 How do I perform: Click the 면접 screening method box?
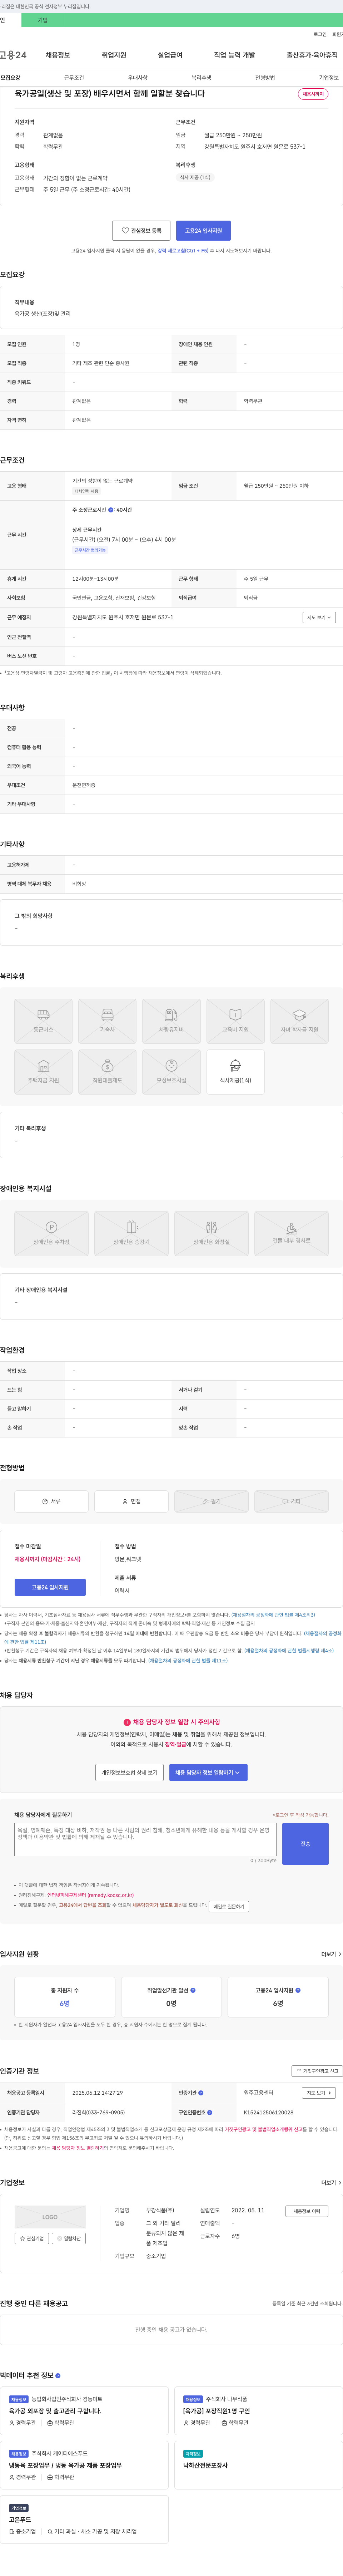click(131, 1501)
